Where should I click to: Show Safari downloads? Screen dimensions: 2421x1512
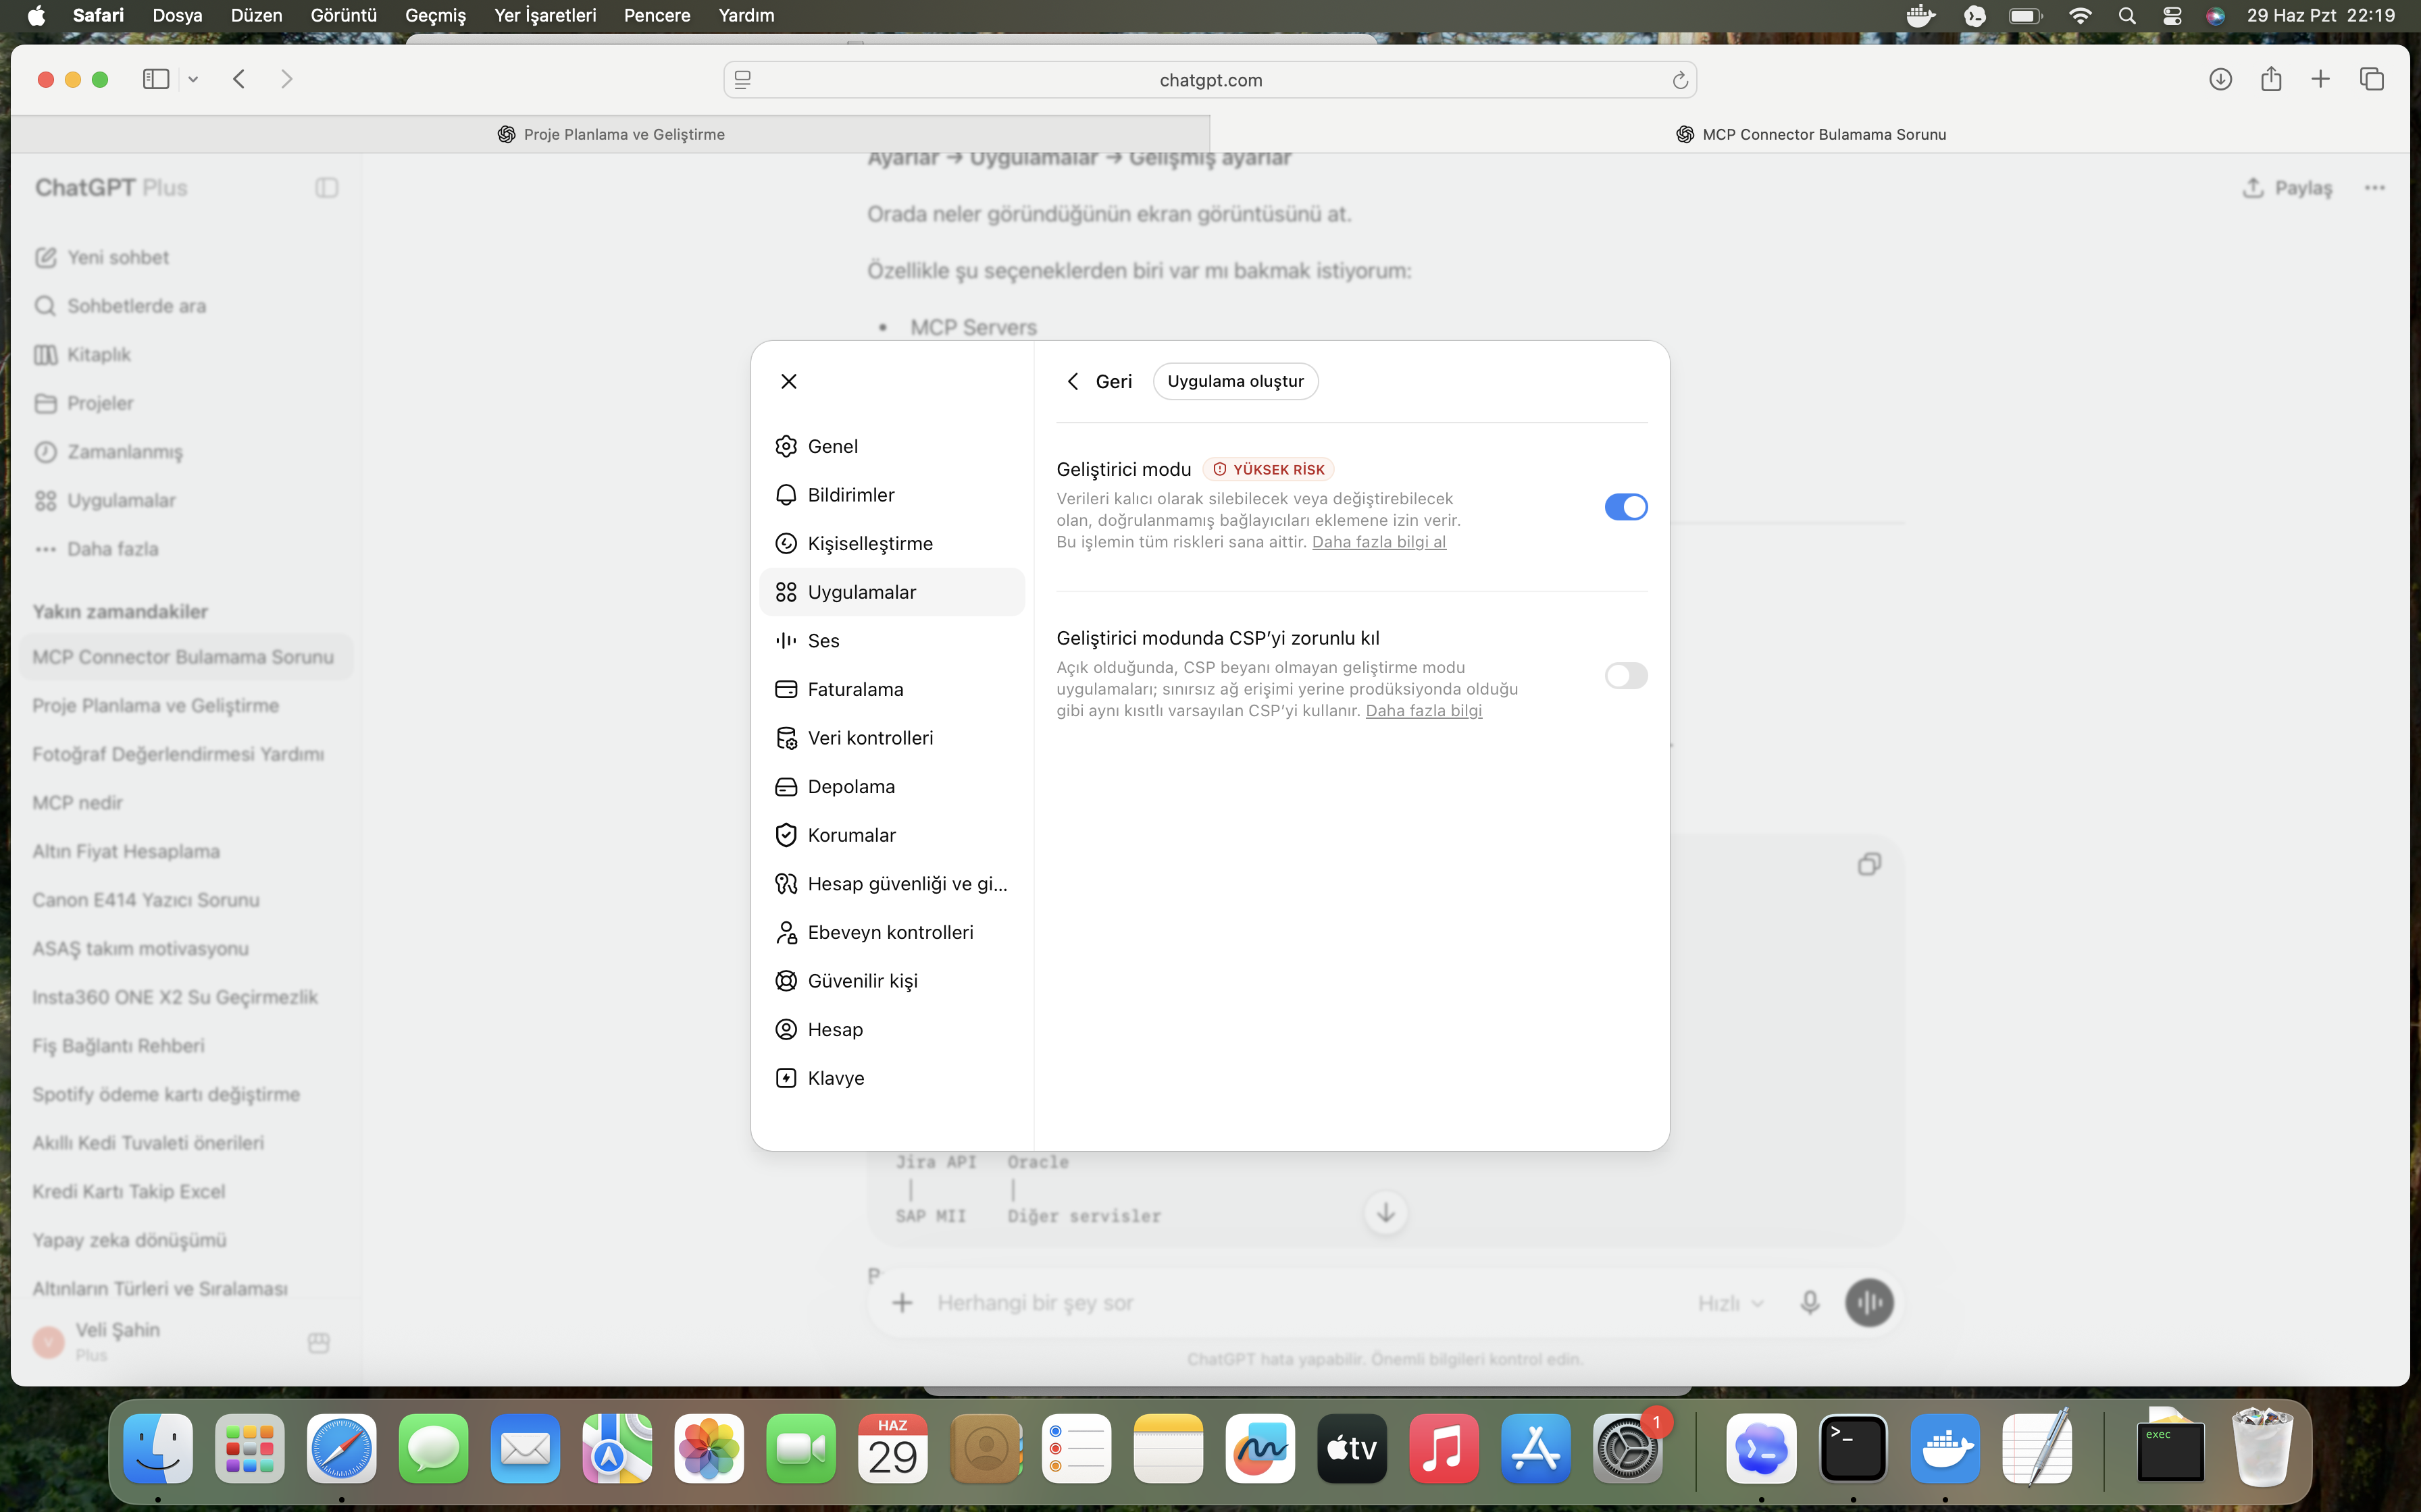tap(2220, 79)
